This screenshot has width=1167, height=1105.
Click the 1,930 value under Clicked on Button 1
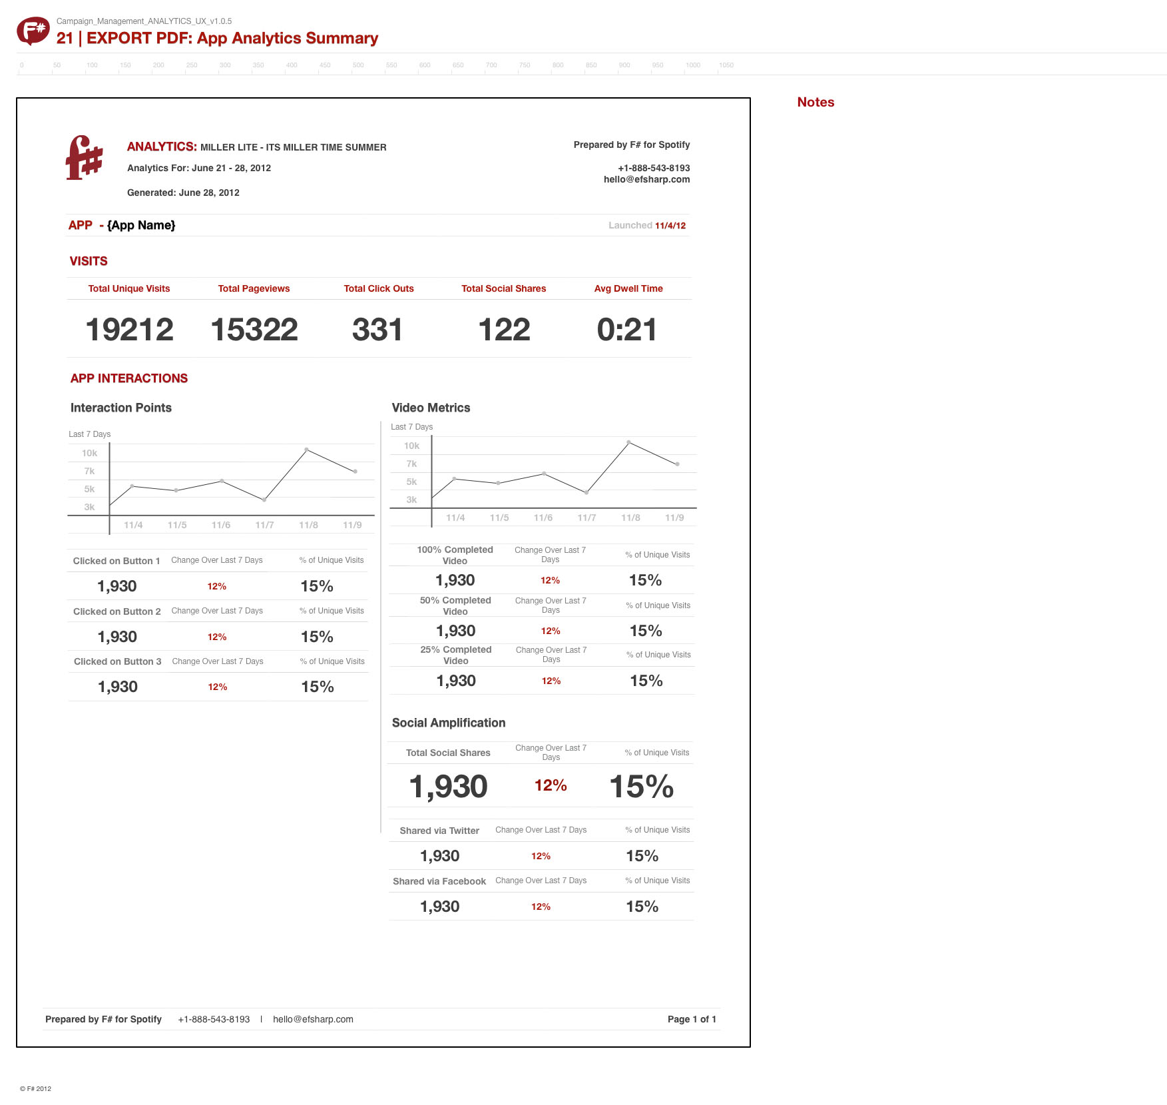click(x=117, y=586)
